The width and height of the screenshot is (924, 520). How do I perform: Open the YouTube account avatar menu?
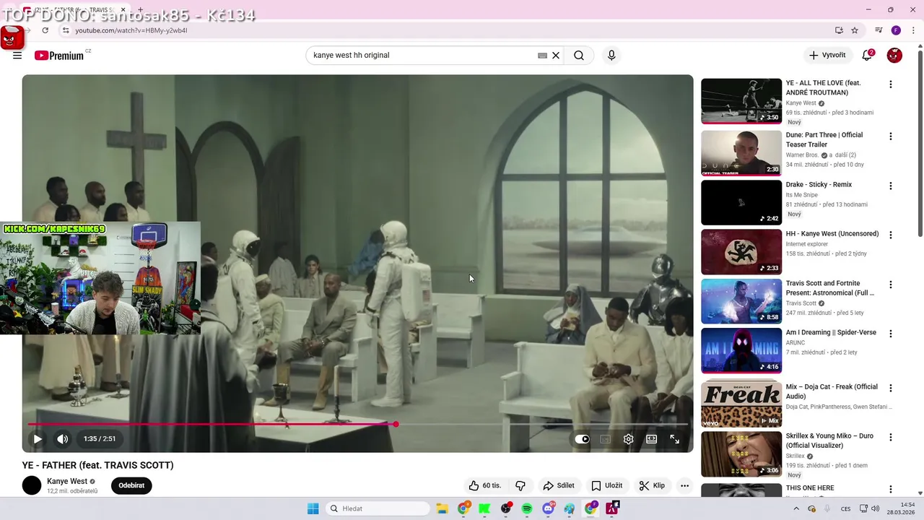894,56
